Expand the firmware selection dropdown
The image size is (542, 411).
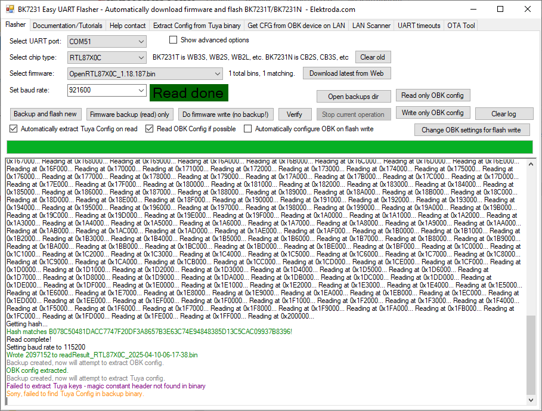click(145, 73)
